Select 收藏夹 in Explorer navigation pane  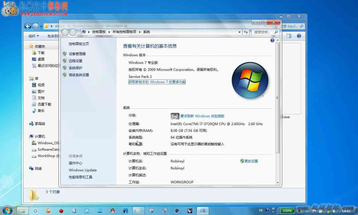click(x=40, y=46)
